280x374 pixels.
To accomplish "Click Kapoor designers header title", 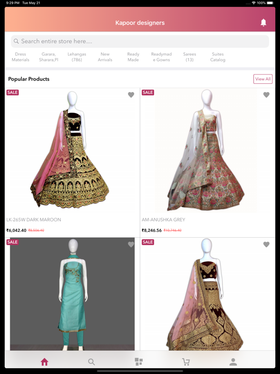I will [x=140, y=23].
